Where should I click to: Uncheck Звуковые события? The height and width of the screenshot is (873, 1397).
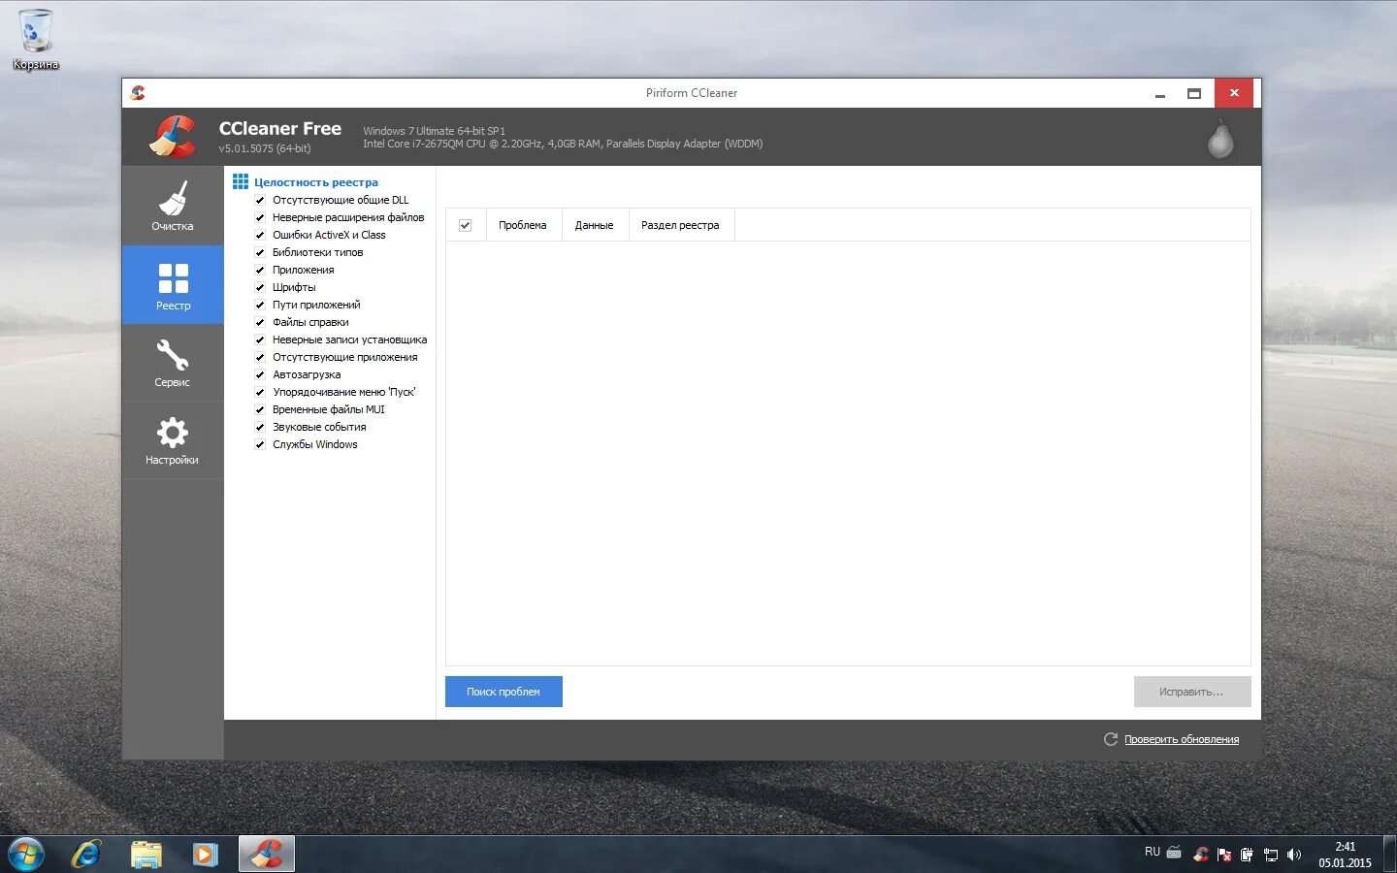[260, 427]
